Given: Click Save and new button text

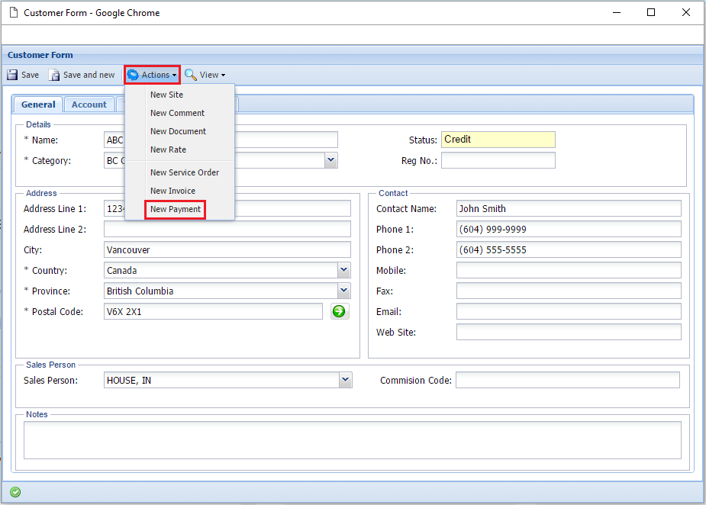Looking at the screenshot, I should (89, 75).
